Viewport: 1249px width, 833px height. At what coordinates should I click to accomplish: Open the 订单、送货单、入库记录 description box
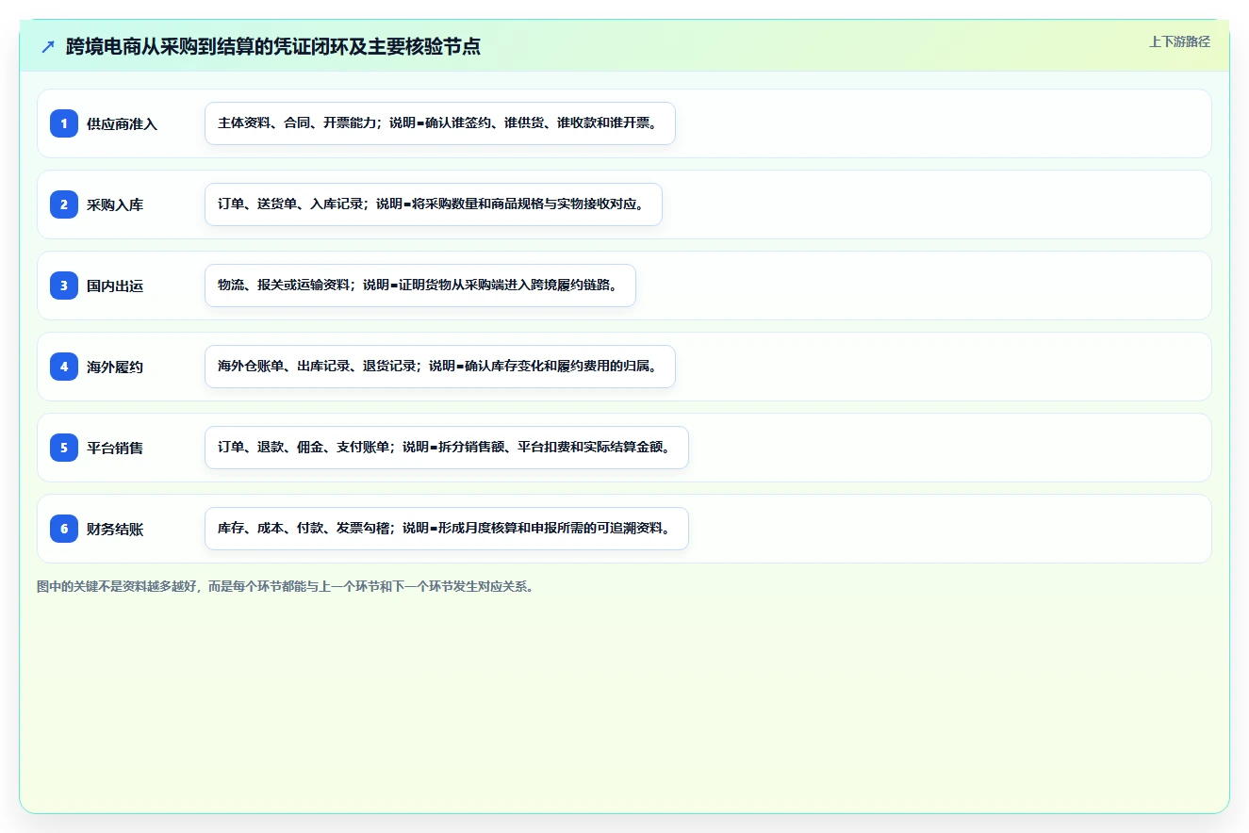coord(434,204)
